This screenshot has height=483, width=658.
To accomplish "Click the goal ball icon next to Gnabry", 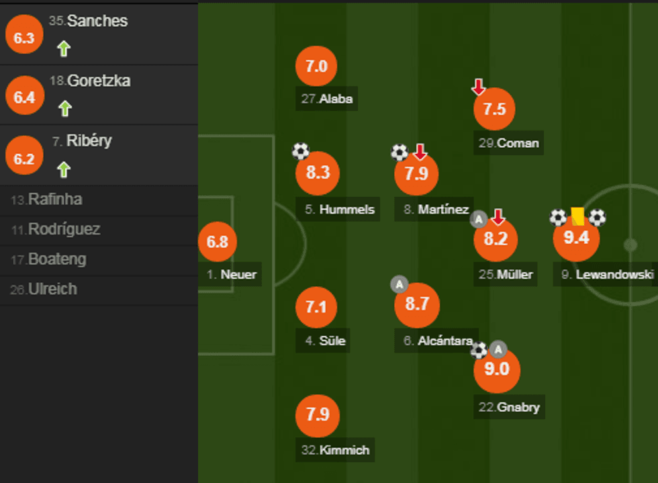I will point(479,350).
